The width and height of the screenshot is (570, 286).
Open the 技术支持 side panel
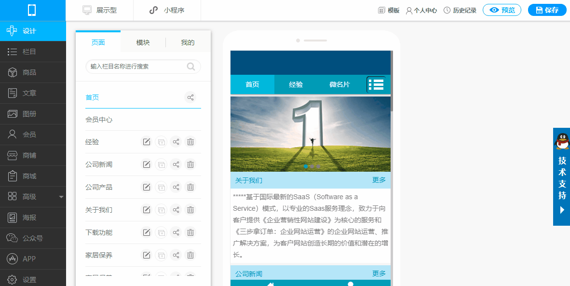[562, 177]
